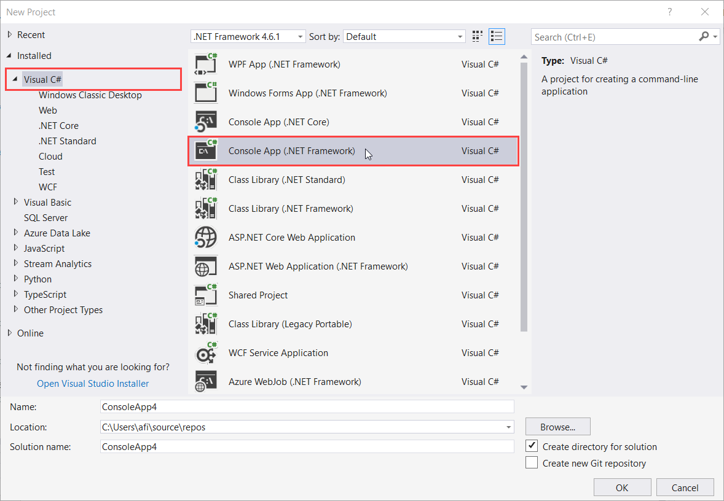This screenshot has height=501, width=724.
Task: Expand the Stream Analytics node
Action: (16, 263)
